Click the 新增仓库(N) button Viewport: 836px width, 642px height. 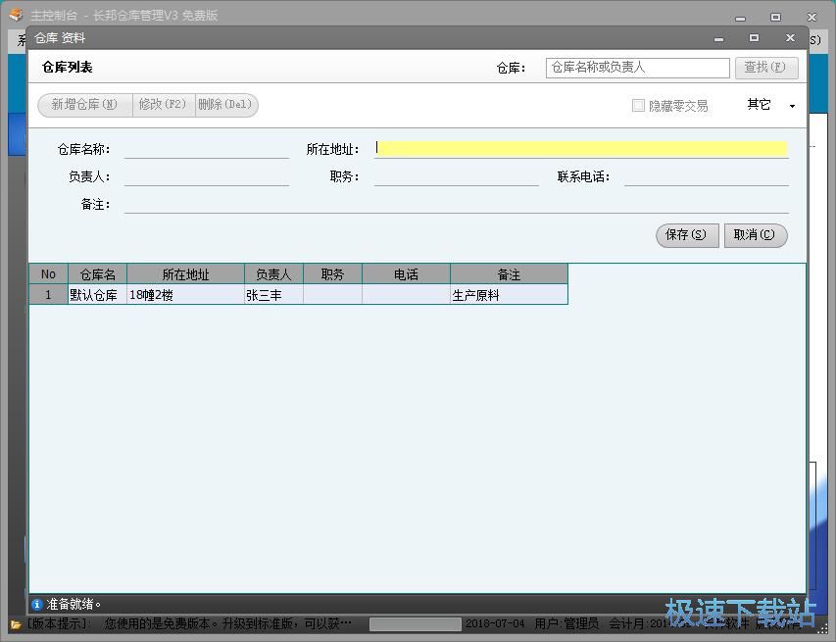84,105
